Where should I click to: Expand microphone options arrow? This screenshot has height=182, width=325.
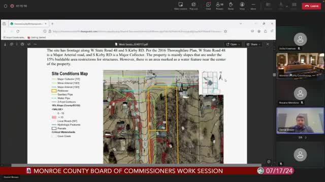coord(287,6)
